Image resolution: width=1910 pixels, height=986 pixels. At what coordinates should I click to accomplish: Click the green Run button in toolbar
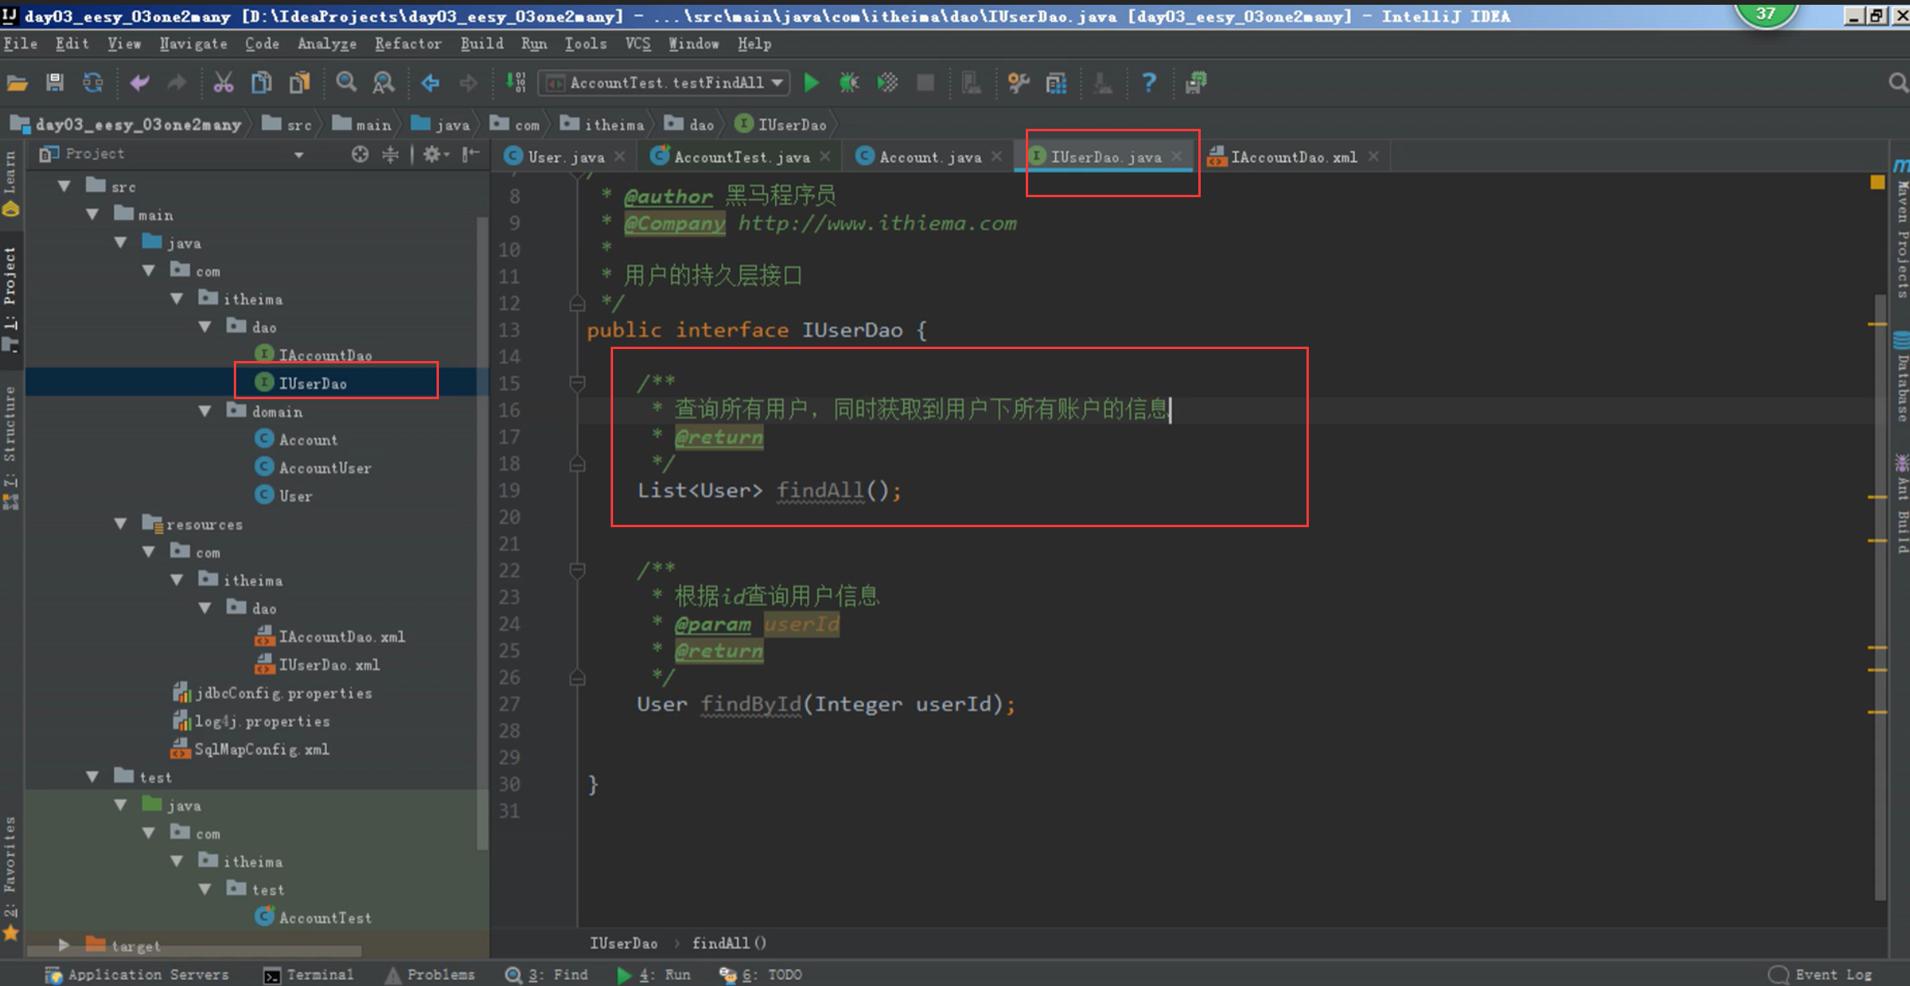tap(811, 83)
